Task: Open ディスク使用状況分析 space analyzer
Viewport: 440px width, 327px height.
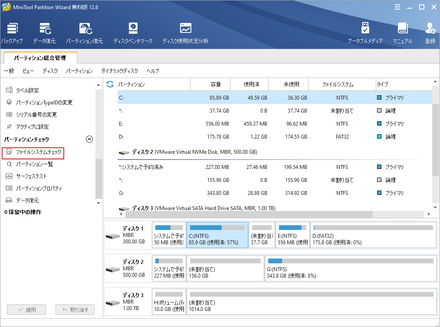Action: (185, 33)
